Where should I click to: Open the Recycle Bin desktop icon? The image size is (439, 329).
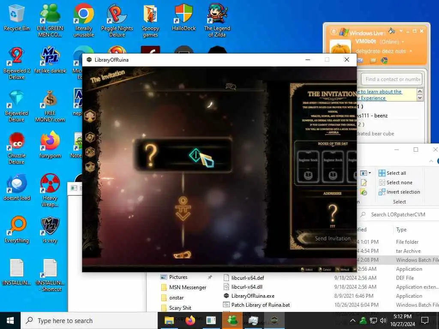coord(17,17)
